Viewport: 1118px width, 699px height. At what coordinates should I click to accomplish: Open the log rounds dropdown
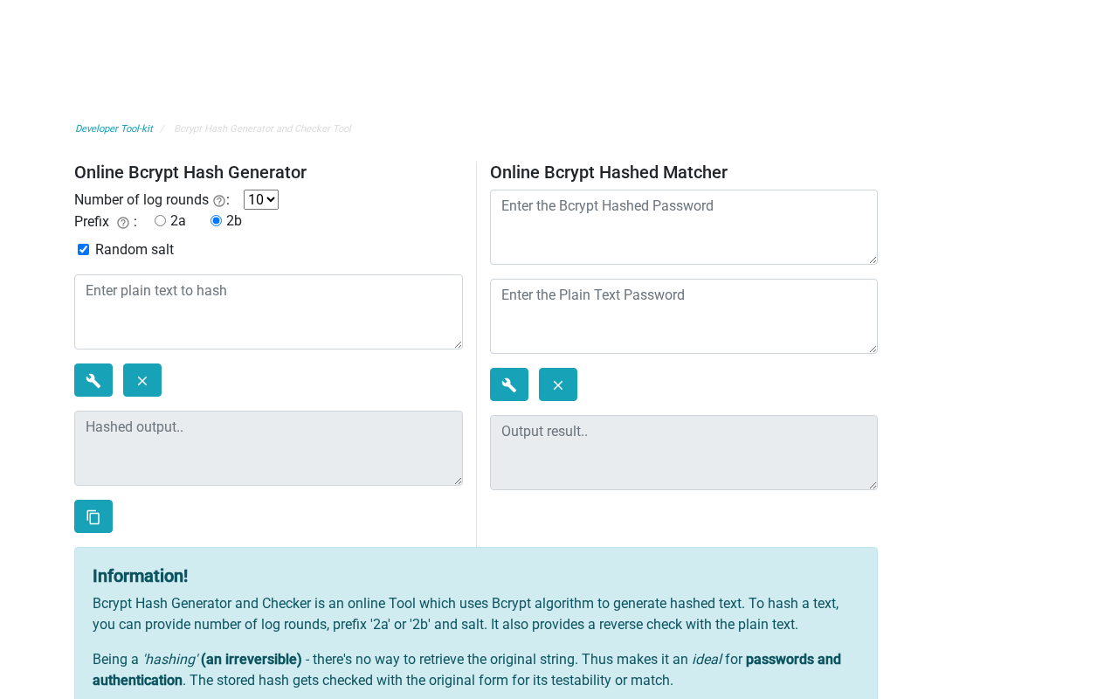coord(261,200)
